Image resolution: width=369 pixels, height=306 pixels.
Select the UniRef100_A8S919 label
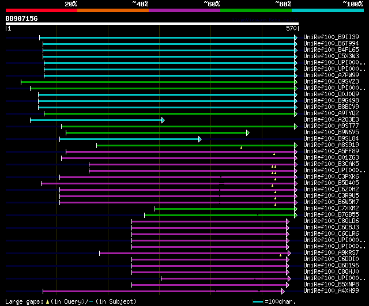coord(331,145)
